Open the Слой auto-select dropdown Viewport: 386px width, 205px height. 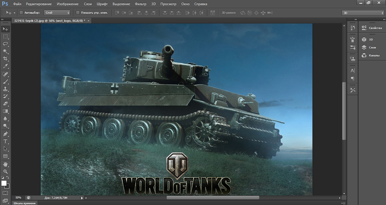pos(57,12)
